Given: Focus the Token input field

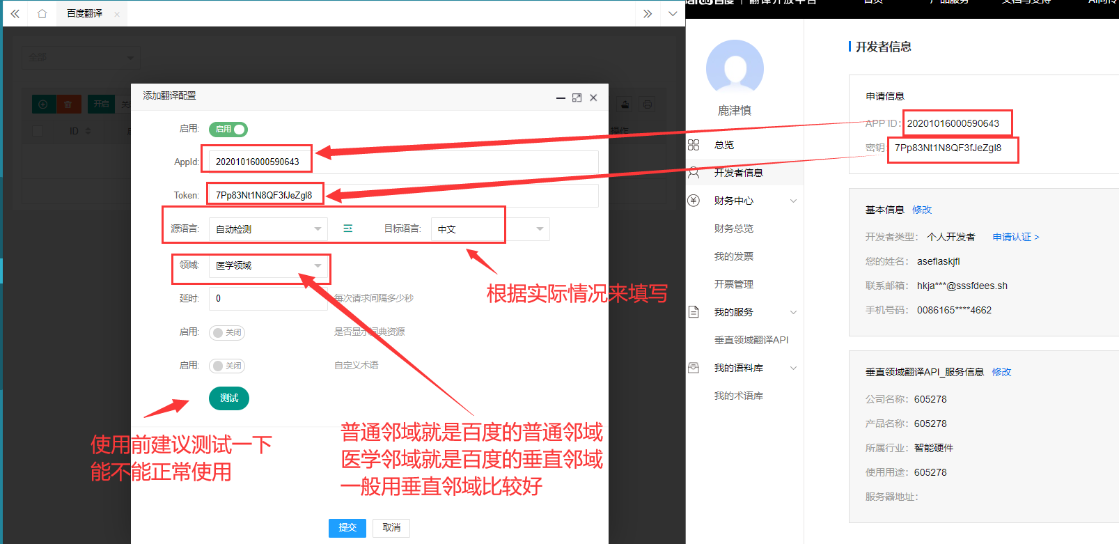Looking at the screenshot, I should point(403,195).
